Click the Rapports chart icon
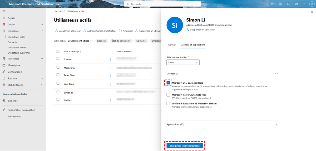Image resolution: width=316 pixels, height=151 pixels. point(4,78)
